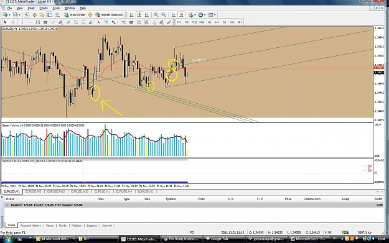Expand the Periods dropdown arrow
389x243 pixels.
tap(205, 15)
